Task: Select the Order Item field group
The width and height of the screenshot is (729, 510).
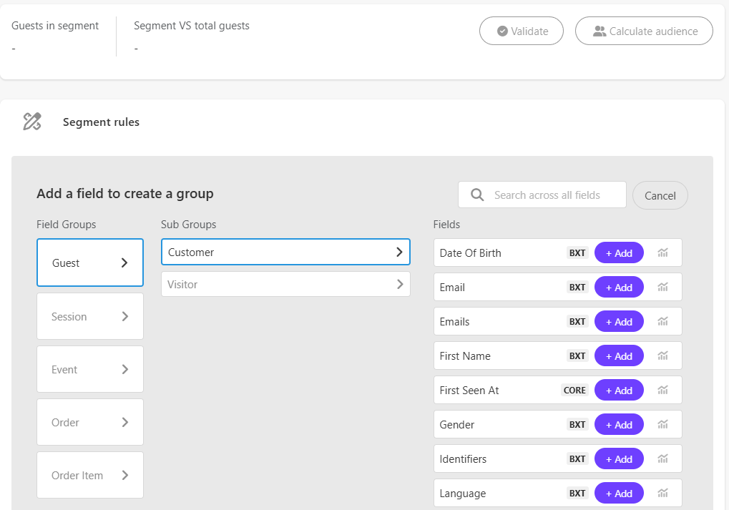Action: 90,475
